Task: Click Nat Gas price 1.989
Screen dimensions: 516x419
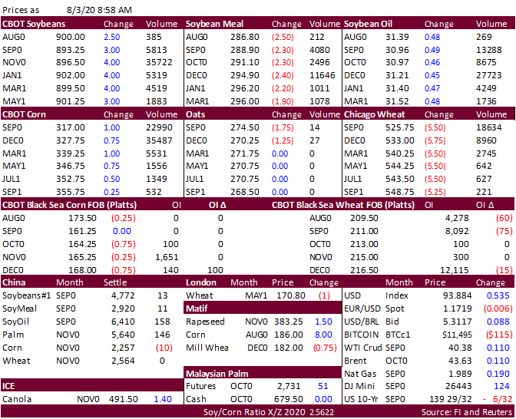Action: pos(460,374)
